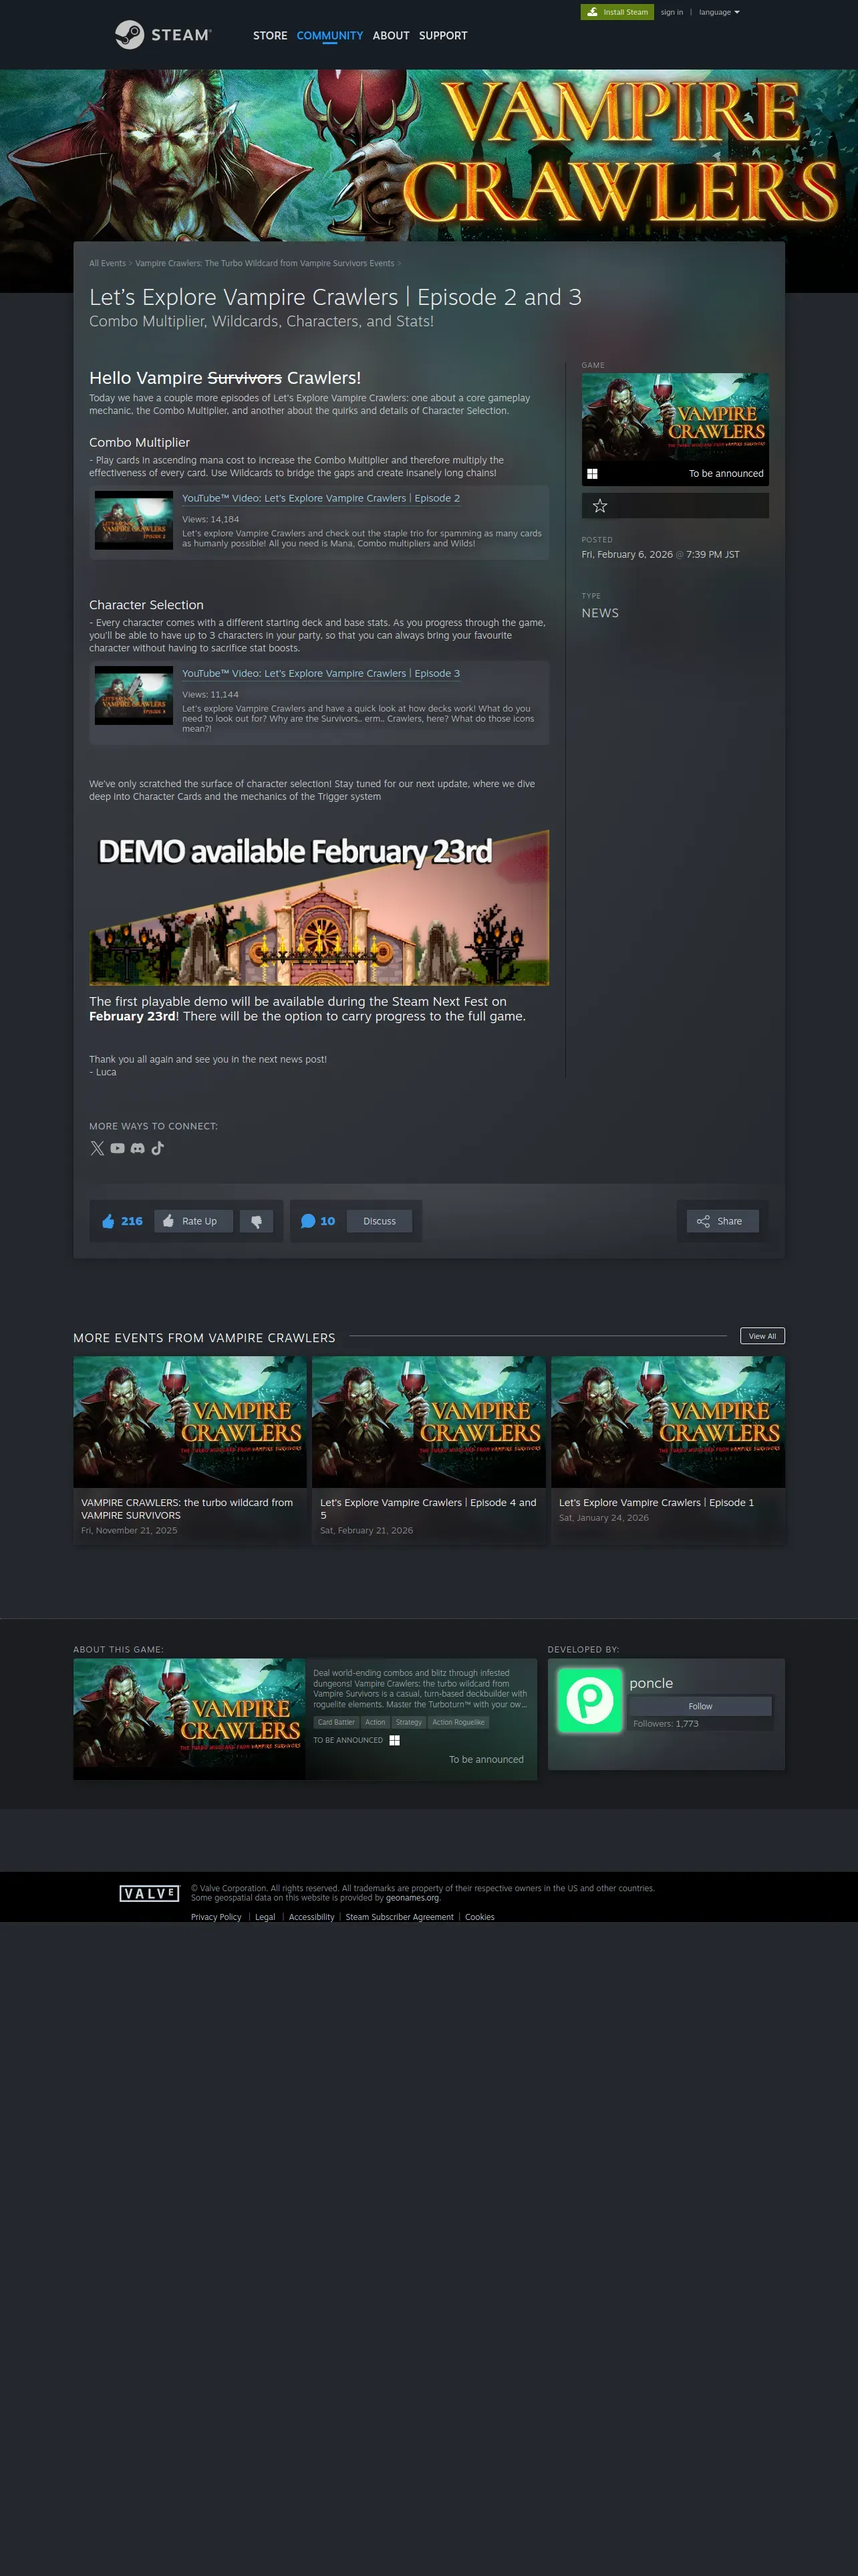Viewport: 858px width, 2576px height.
Task: Select the Card Battler tag
Action: (335, 1722)
